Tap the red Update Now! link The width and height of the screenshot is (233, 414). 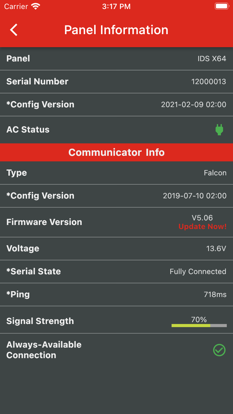[x=202, y=227]
